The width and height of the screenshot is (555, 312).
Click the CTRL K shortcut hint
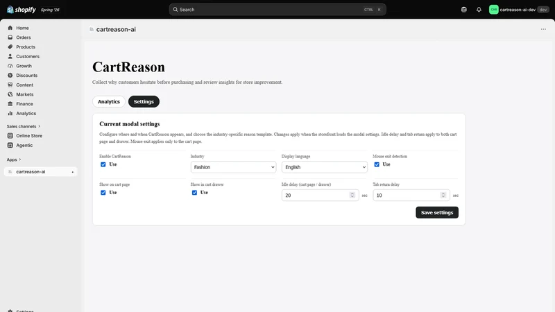373,10
